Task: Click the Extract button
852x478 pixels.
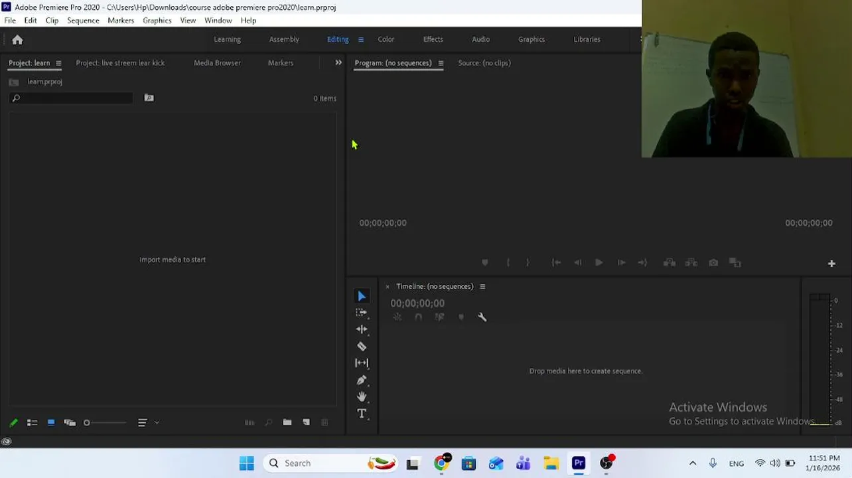Action: tap(691, 263)
